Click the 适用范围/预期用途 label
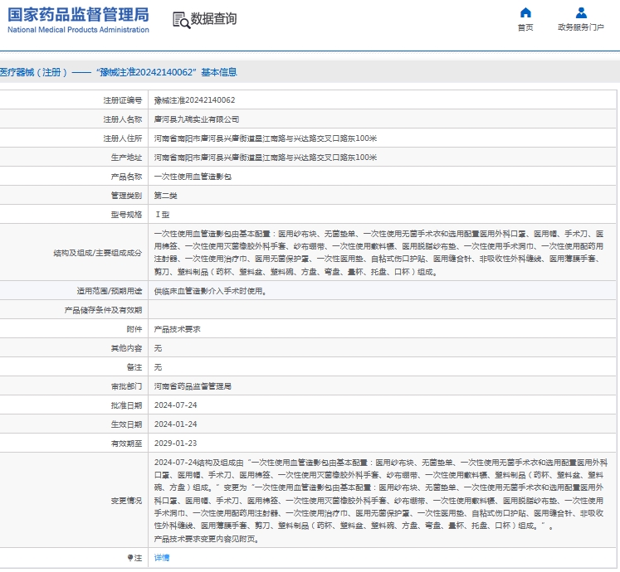The image size is (620, 572). click(x=109, y=291)
